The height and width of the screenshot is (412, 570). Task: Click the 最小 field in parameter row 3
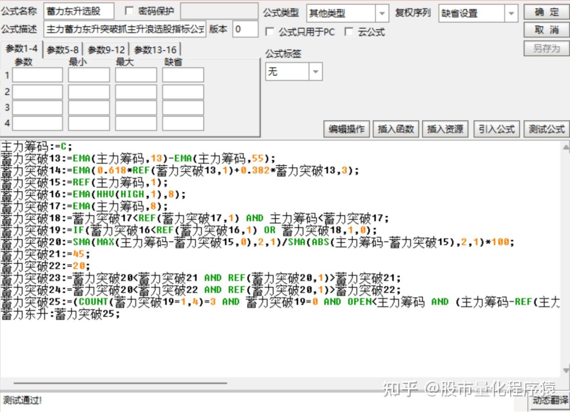[89, 108]
